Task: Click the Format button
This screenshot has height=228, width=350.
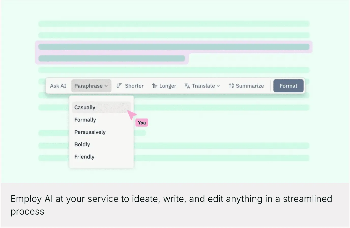Action: (288, 86)
